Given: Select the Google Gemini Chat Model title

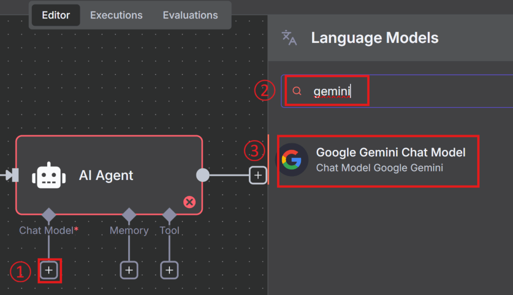Looking at the screenshot, I should (391, 152).
